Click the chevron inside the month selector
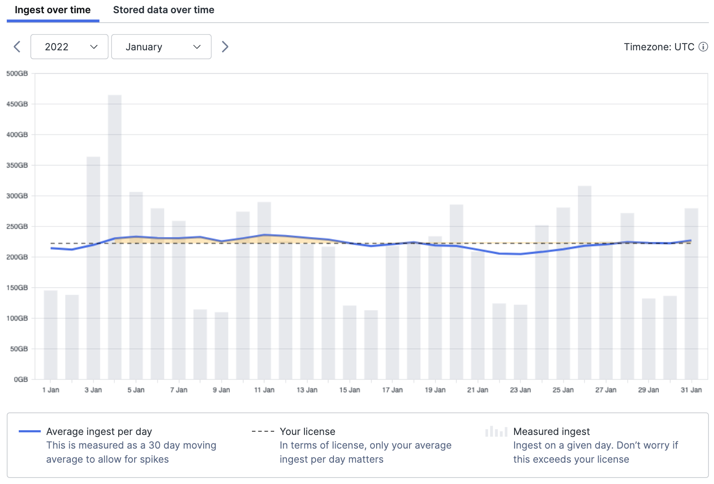Viewport: 714px width, 484px height. (197, 46)
